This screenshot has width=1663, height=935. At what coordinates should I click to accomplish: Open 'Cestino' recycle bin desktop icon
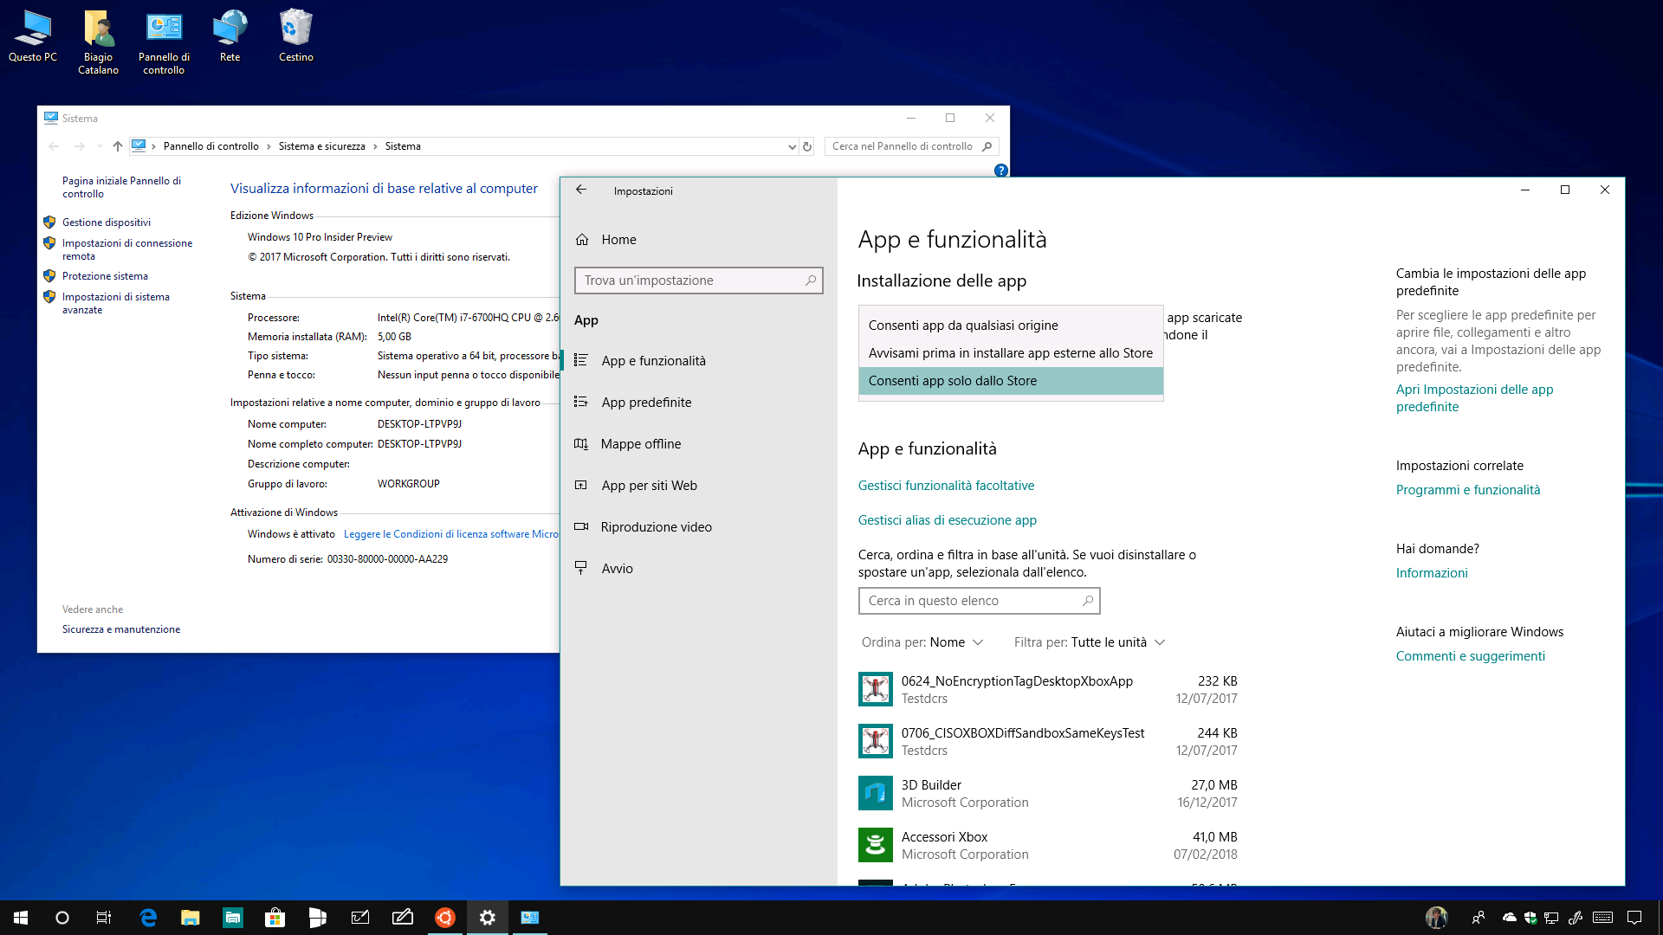(295, 37)
